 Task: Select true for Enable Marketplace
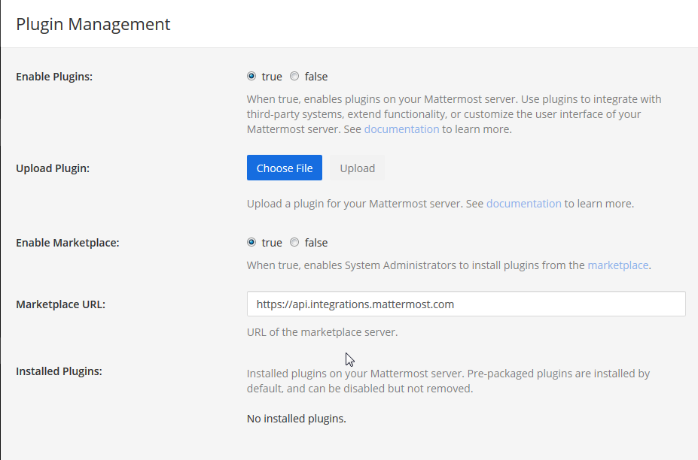pyautogui.click(x=251, y=242)
